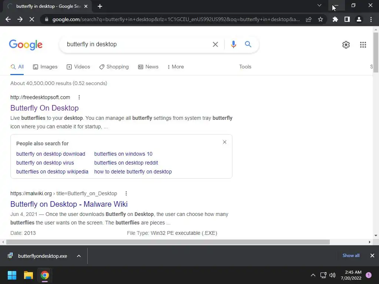Click the horizontal page scrollbar
The height and width of the screenshot is (284, 379).
coord(168,242)
